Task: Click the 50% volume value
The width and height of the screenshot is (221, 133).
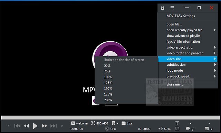Action: (167, 129)
